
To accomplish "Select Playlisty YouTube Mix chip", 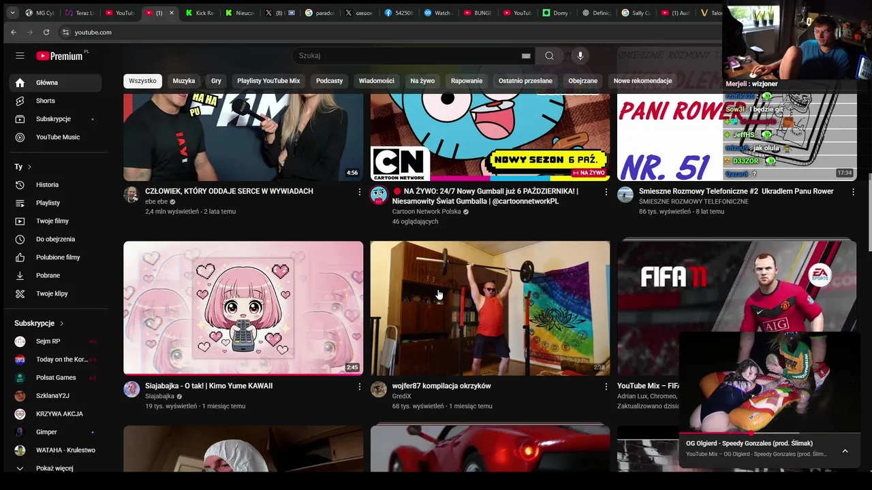I will click(x=268, y=81).
